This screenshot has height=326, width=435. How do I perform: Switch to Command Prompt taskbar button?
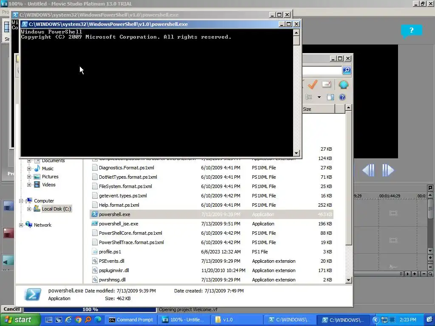pyautogui.click(x=131, y=320)
